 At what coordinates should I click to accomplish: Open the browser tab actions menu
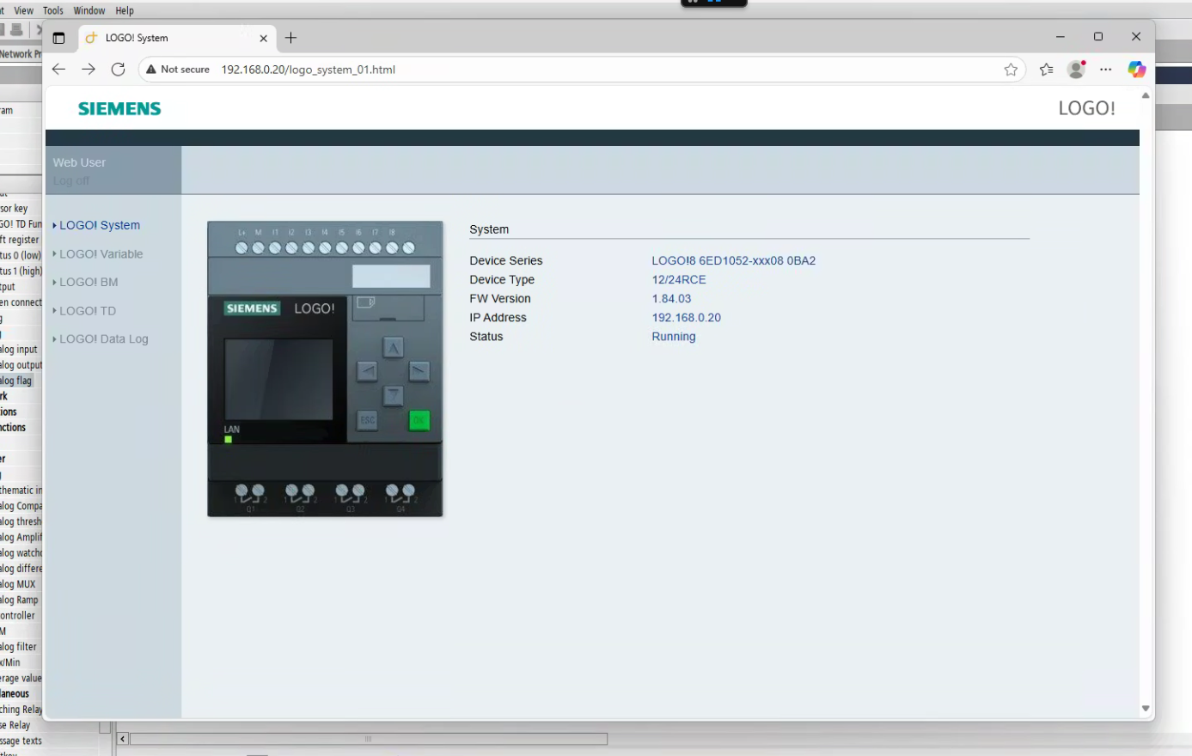coord(58,38)
